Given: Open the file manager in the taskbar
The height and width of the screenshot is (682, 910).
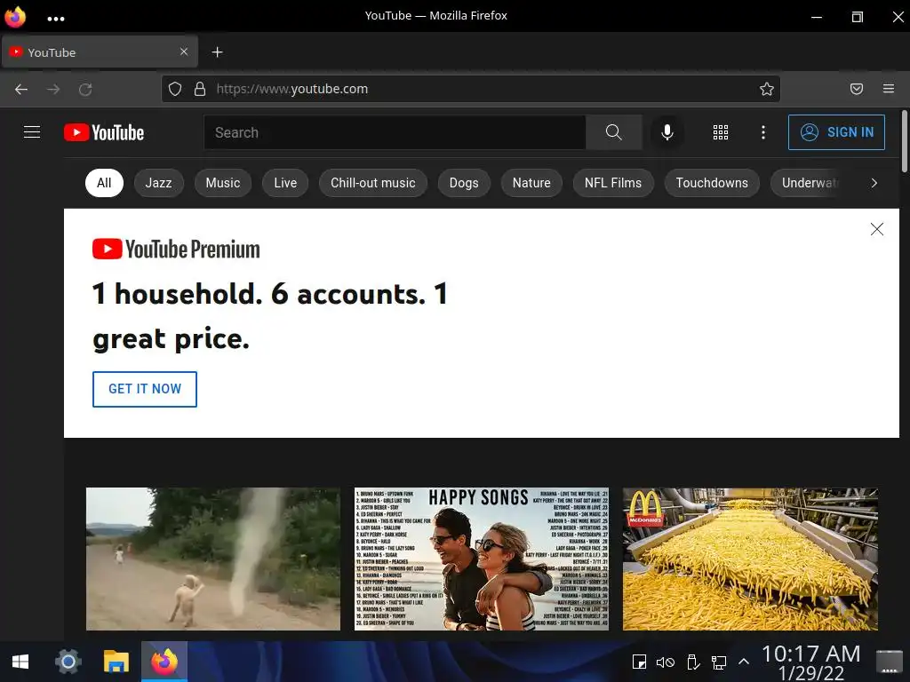Looking at the screenshot, I should click(116, 662).
